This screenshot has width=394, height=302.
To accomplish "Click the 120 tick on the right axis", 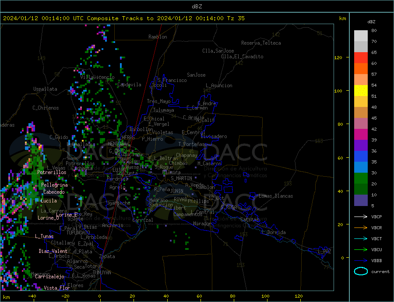I will pyautogui.click(x=338, y=57).
